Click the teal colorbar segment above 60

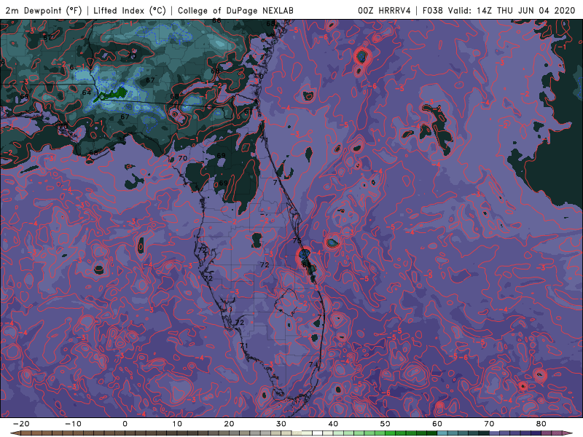[442, 433]
